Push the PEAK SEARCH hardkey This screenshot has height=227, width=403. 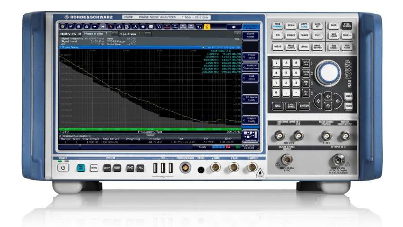coord(347,26)
